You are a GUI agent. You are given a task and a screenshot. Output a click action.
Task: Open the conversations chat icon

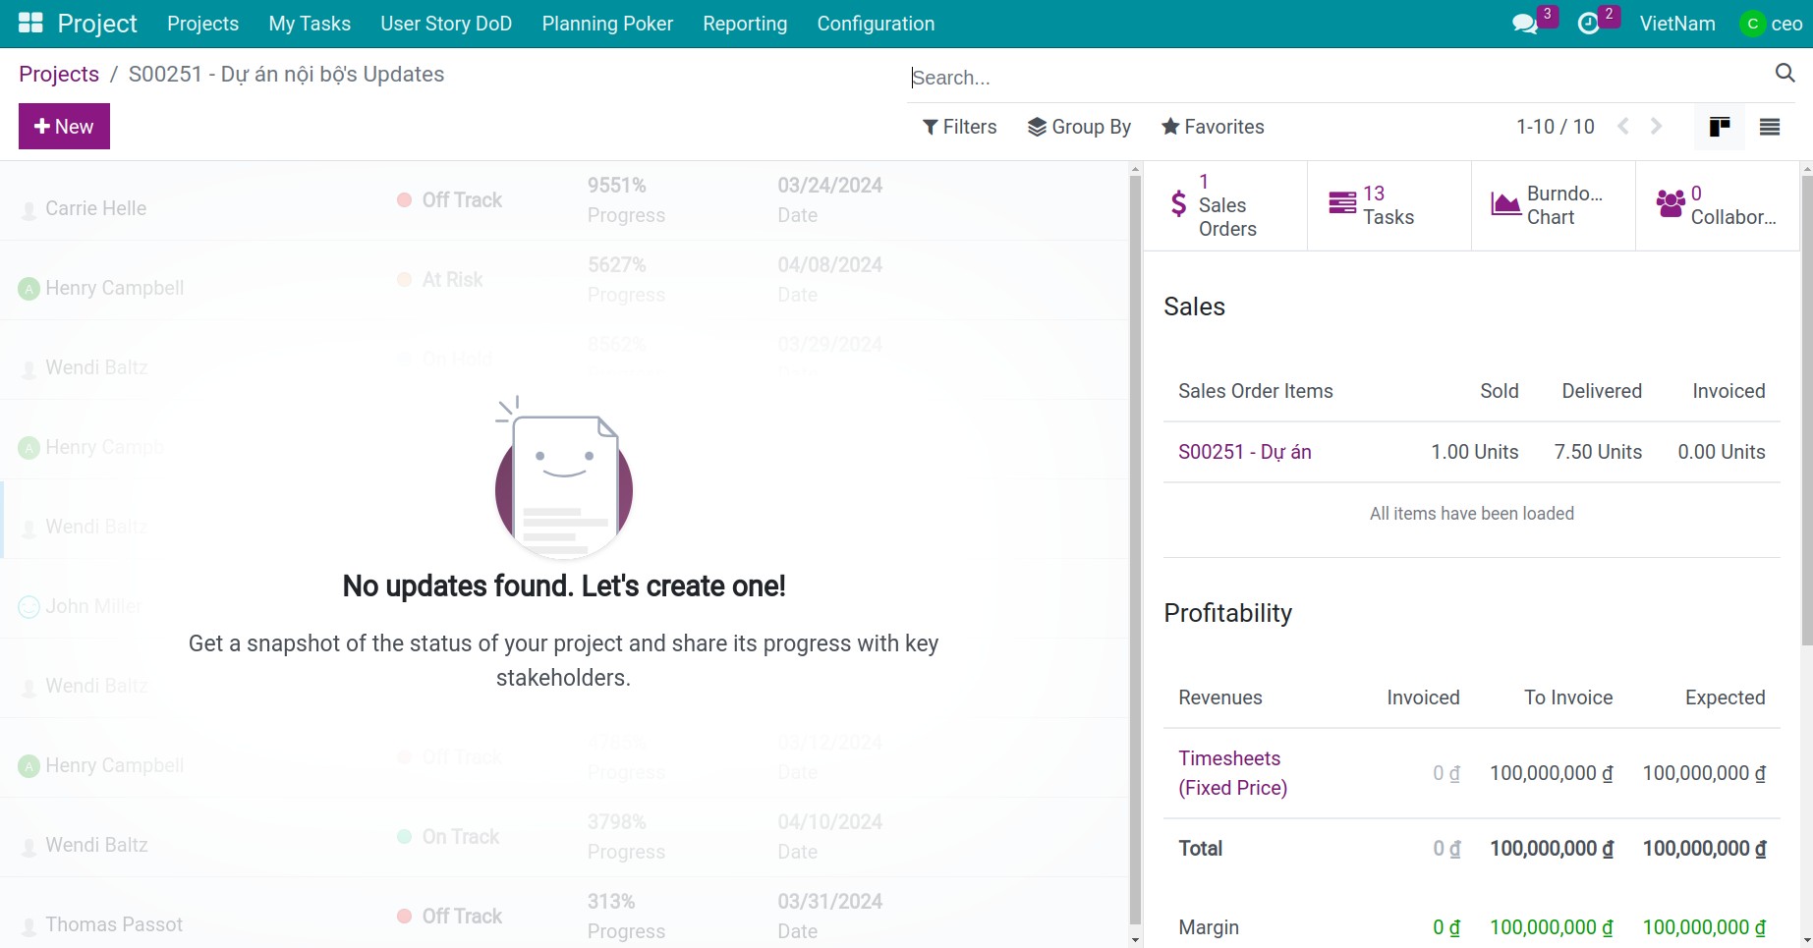coord(1525,24)
